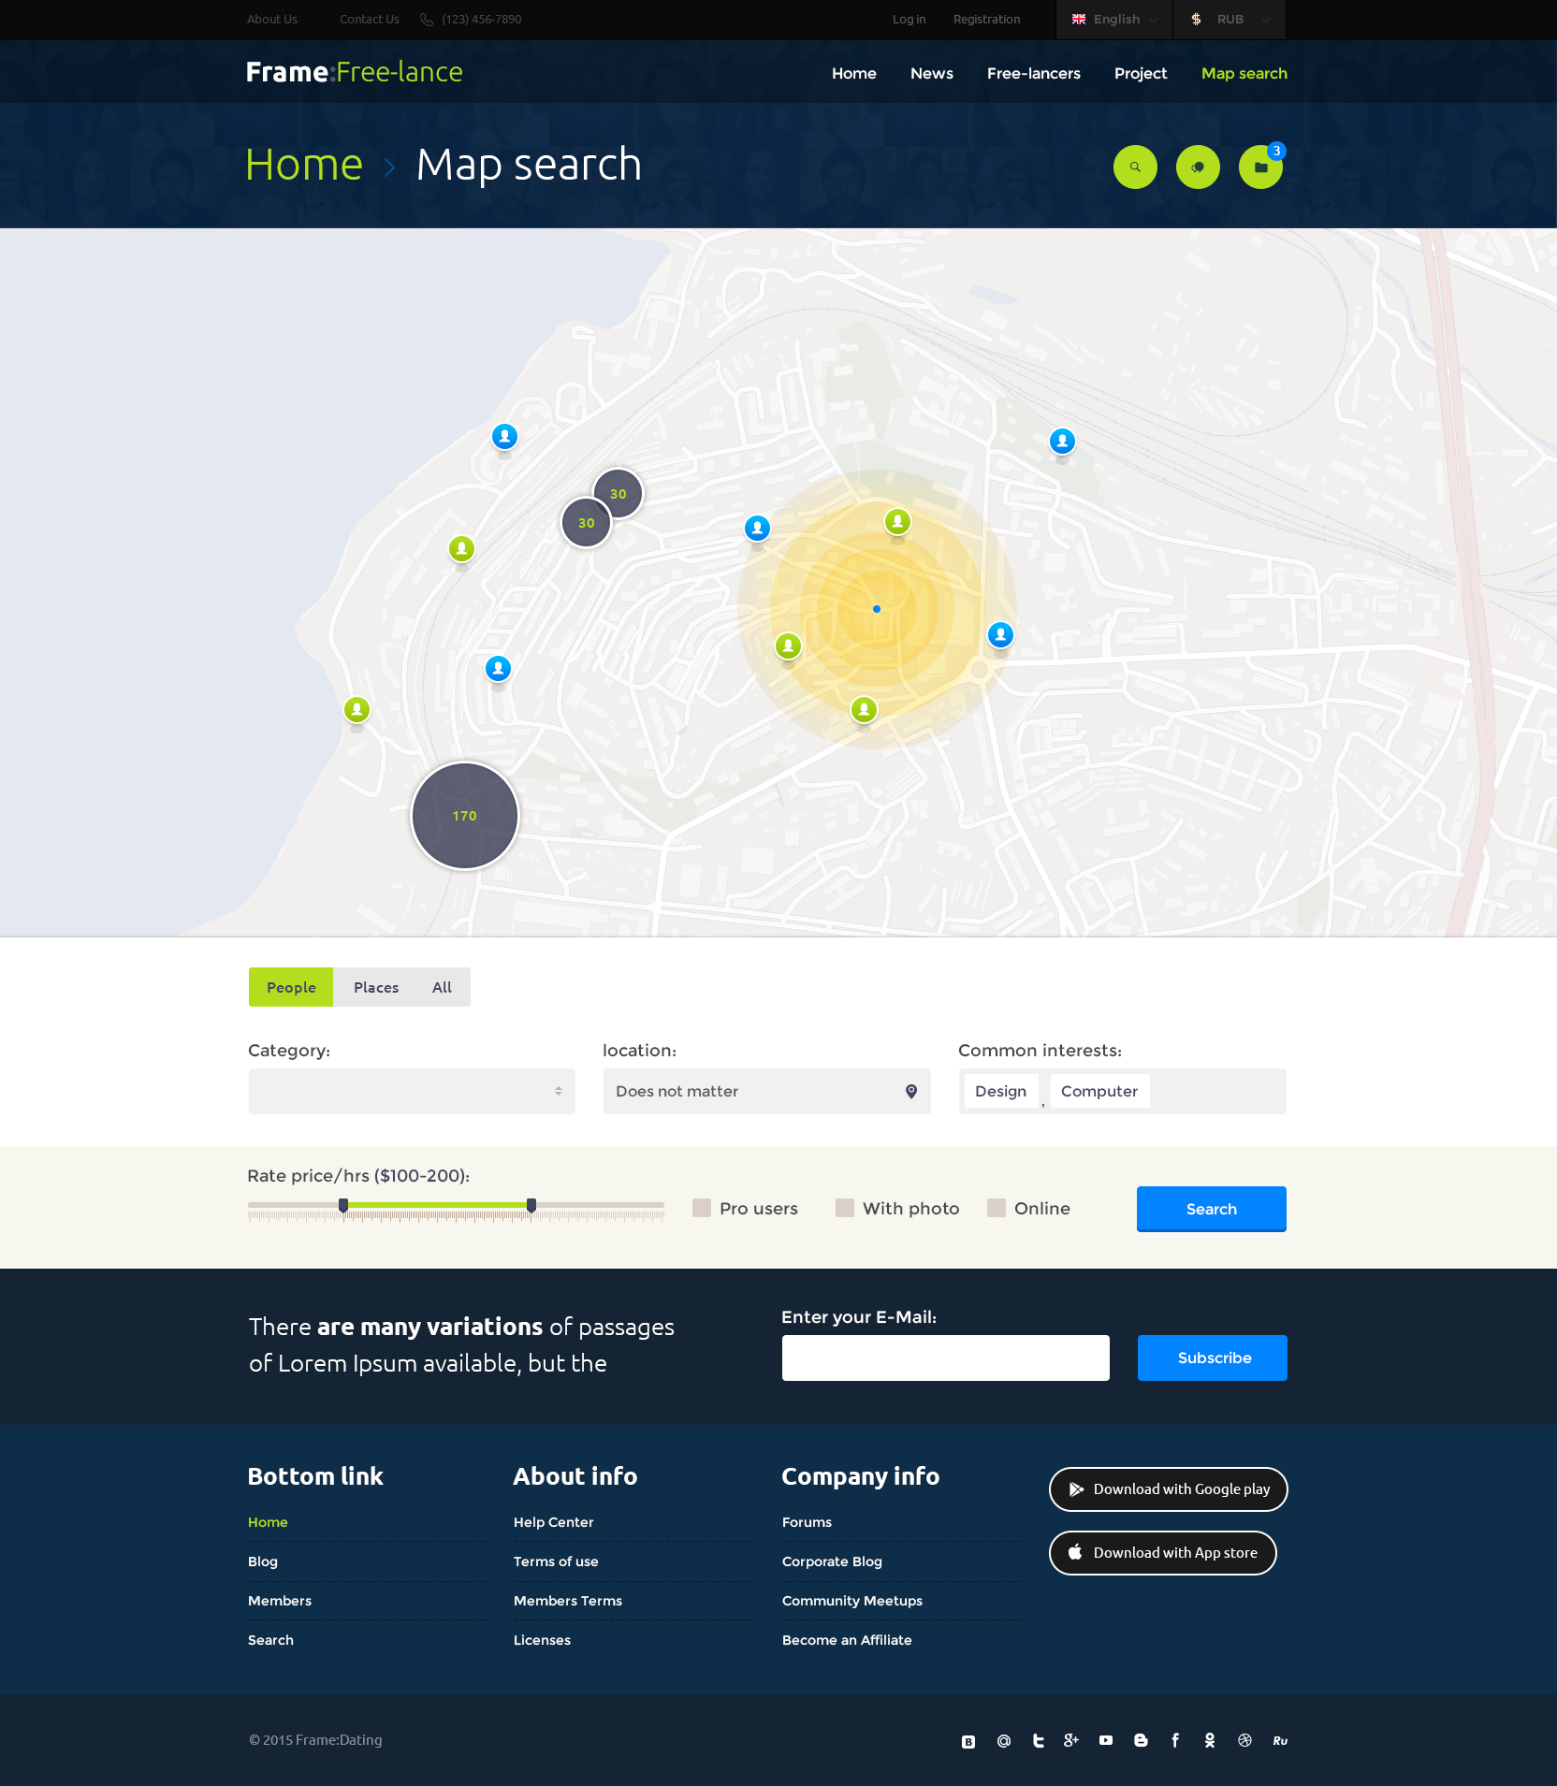Open the folder icon with badge 3
The image size is (1557, 1786).
click(1260, 167)
